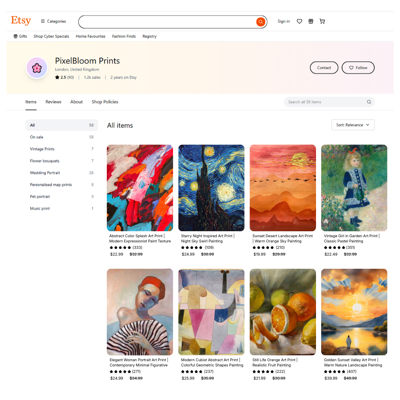The width and height of the screenshot is (400, 400).
Task: Click the Contact button
Action: point(324,68)
